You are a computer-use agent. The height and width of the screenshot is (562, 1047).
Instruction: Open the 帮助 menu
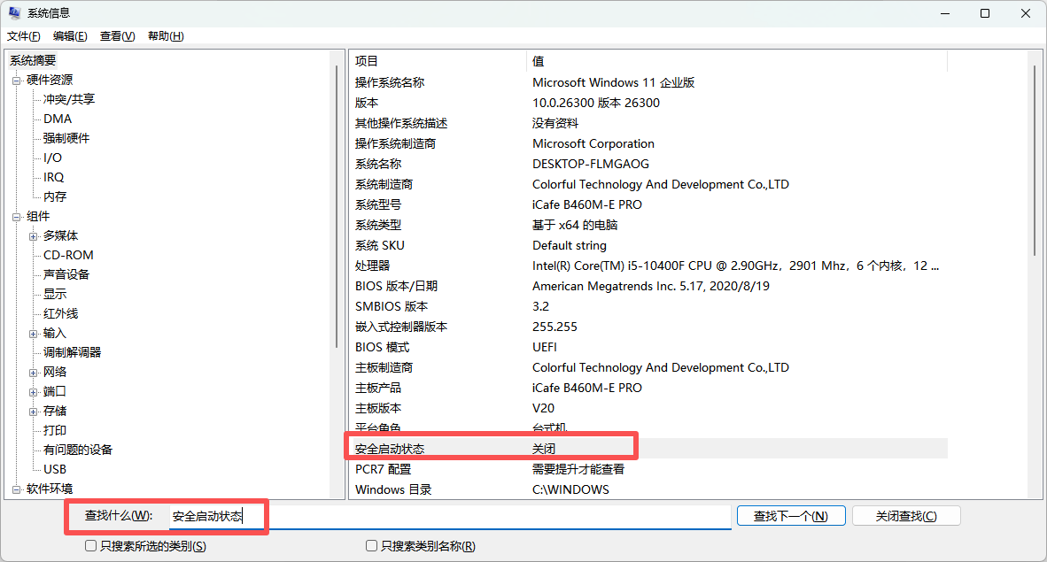(x=166, y=36)
